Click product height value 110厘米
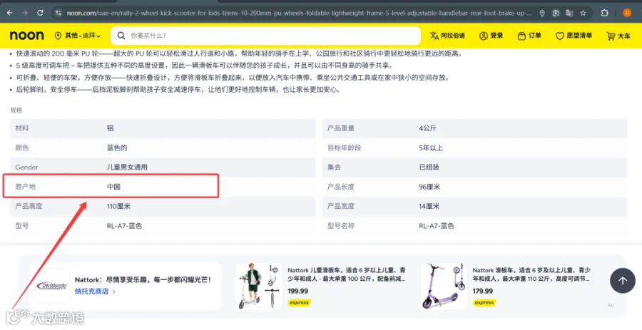642x330 pixels. [118, 206]
